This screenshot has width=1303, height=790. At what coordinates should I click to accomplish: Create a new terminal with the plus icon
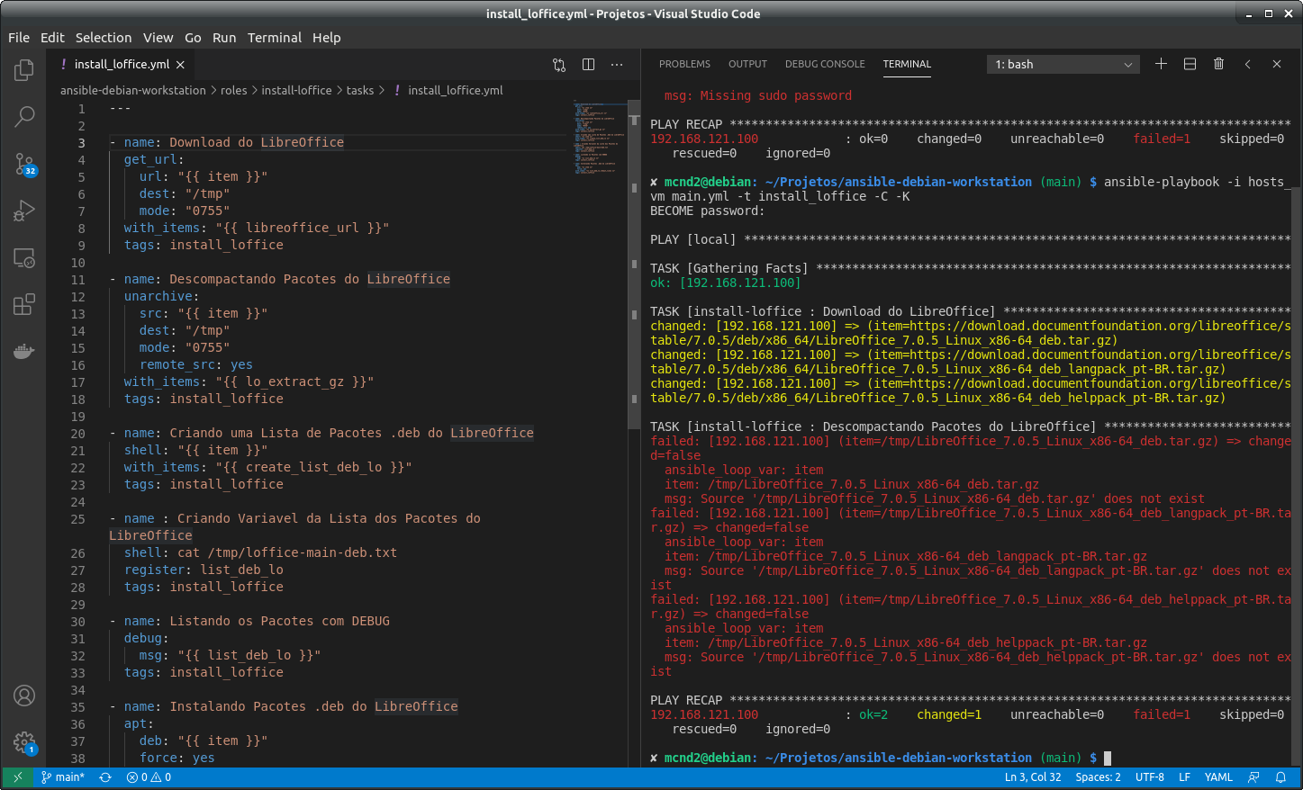(x=1161, y=64)
